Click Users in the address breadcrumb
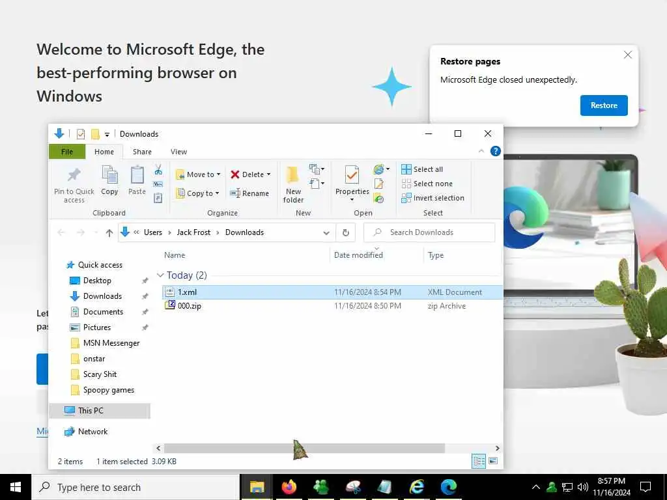Viewport: 667px width, 500px height. point(152,232)
